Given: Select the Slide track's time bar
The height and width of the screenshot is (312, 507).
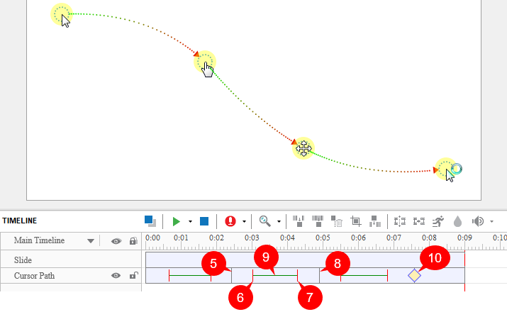Looking at the screenshot, I should (305, 260).
